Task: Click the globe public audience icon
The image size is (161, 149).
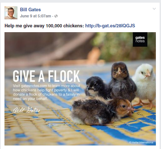Action: (56, 16)
